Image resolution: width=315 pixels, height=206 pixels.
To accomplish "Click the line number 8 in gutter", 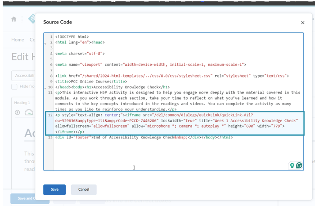I will click(51, 76).
